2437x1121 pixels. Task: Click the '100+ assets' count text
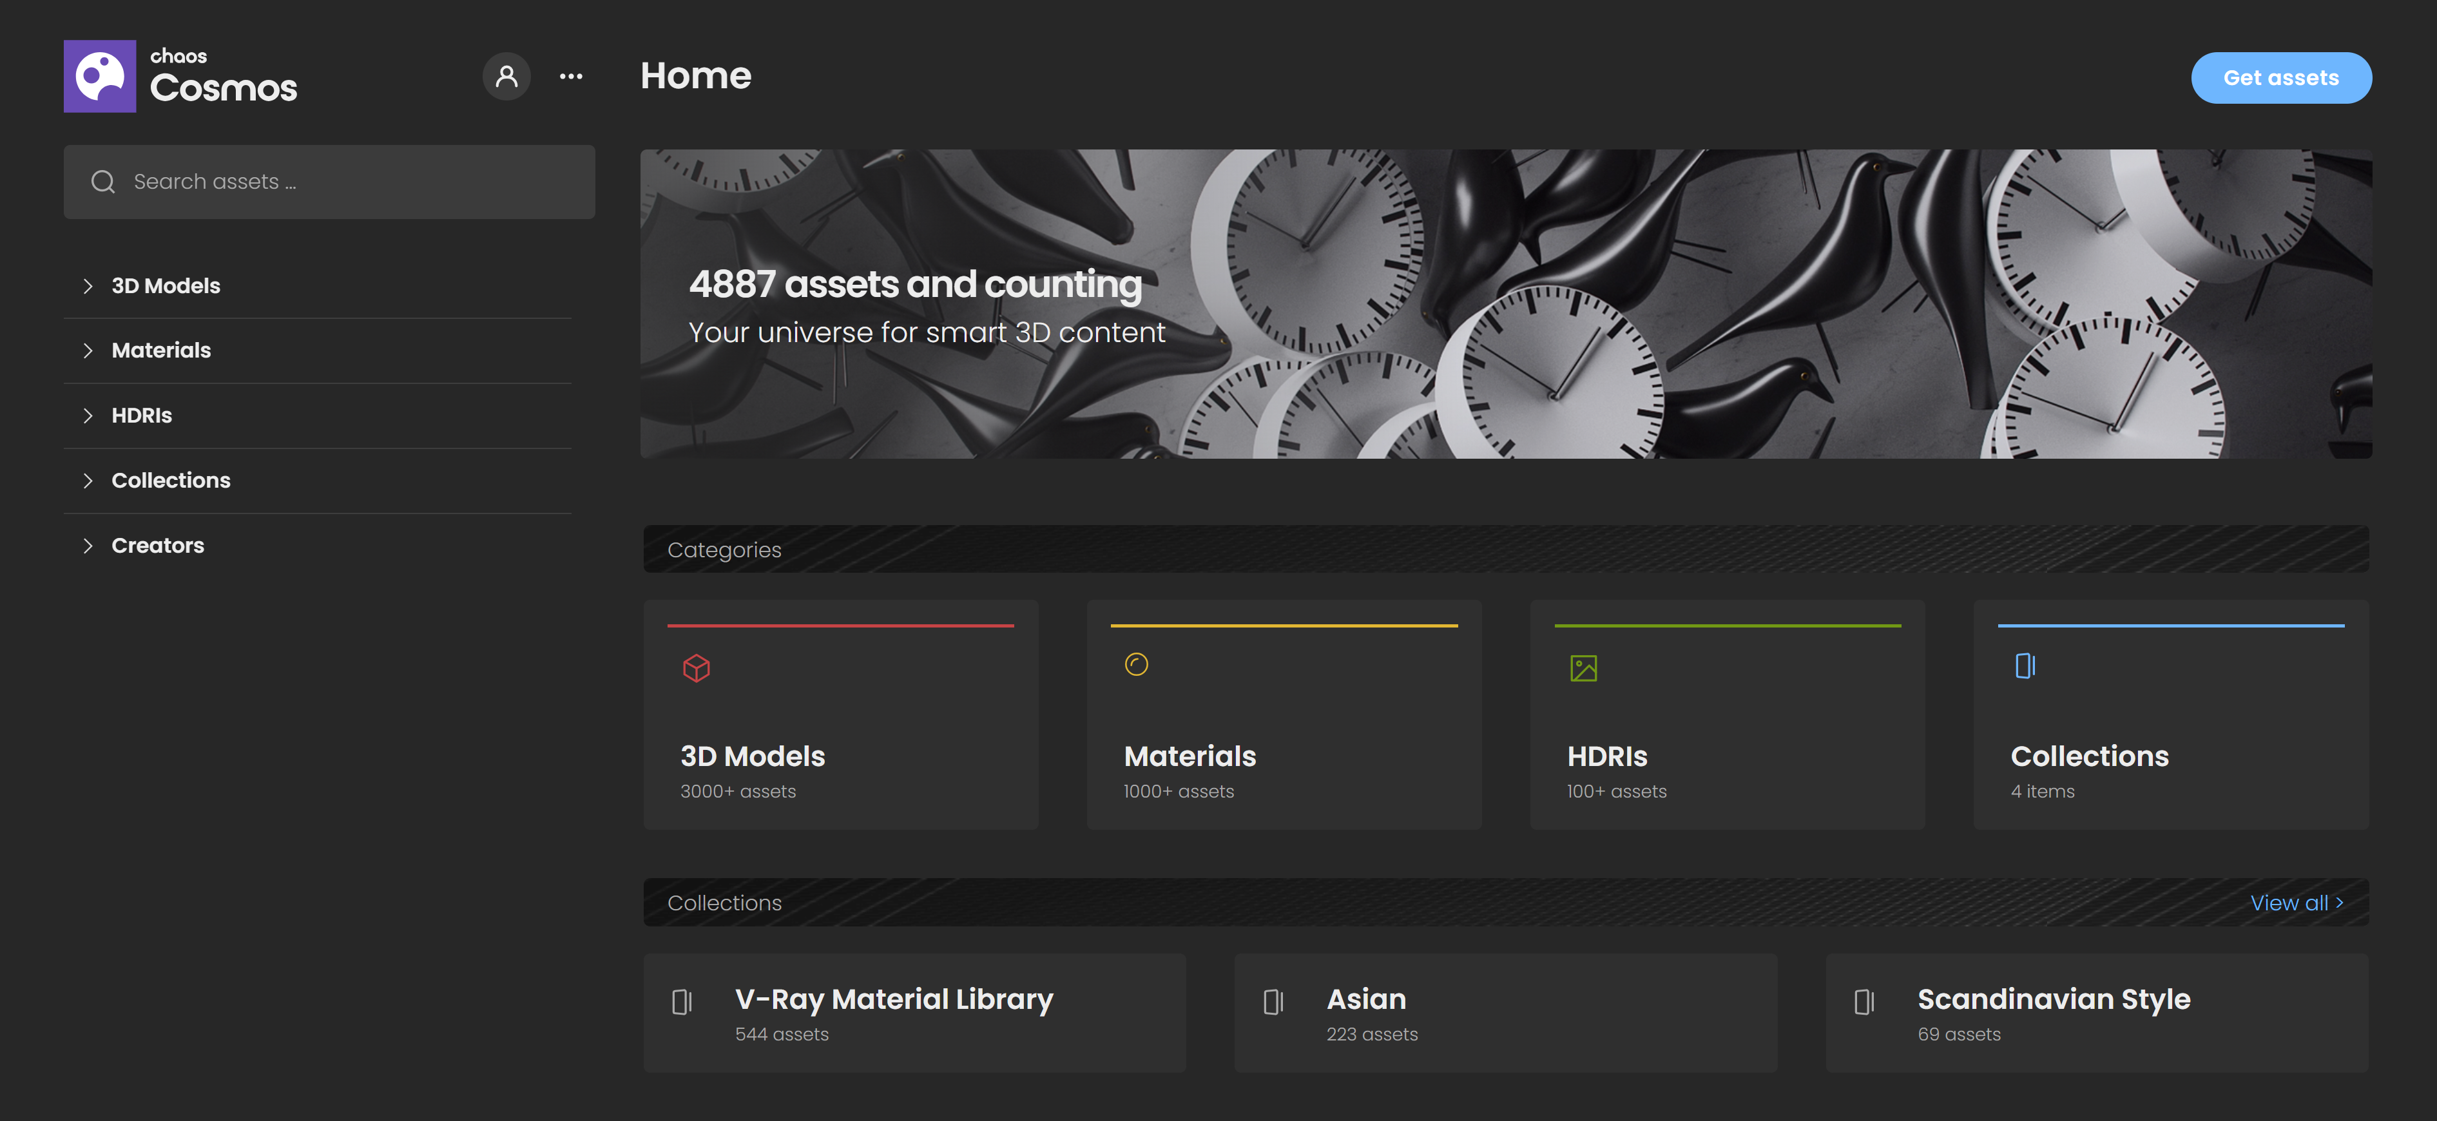pos(1617,792)
